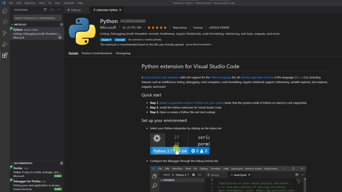The width and height of the screenshot is (342, 192).
Task: Open the Disable dropdown for Python extension
Action: click(106, 40)
